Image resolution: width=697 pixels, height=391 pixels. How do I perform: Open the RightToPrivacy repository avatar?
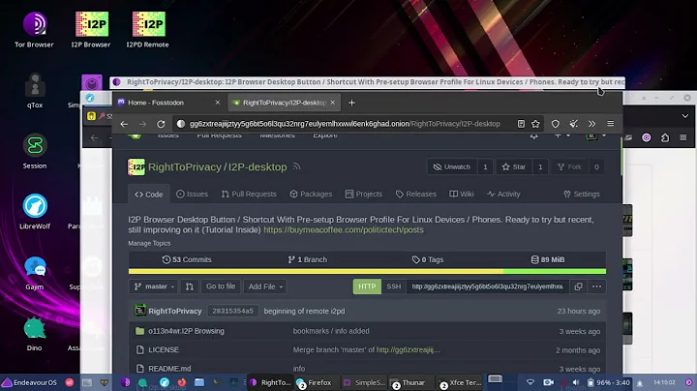coord(136,167)
